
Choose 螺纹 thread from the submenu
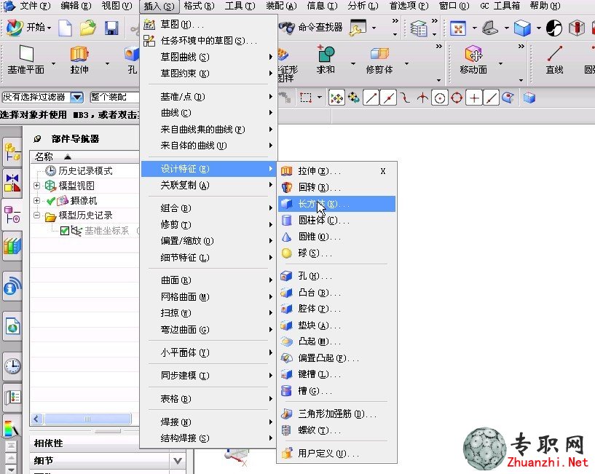pyautogui.click(x=336, y=430)
